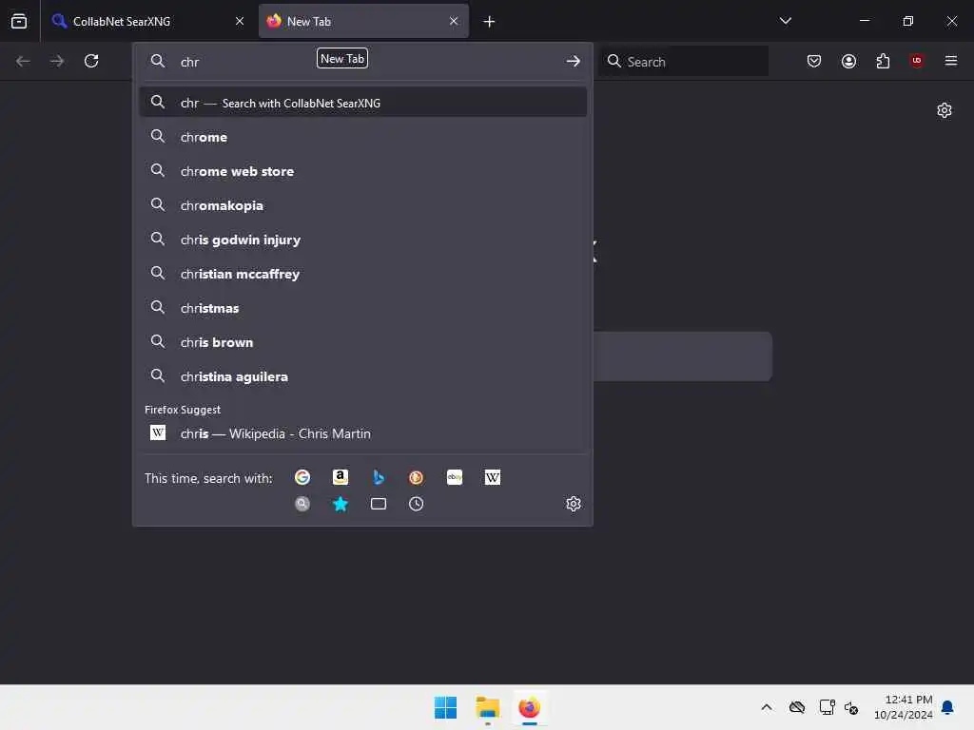Search this time with Wikipedia icon
Viewport: 974px width, 730px height.
click(x=493, y=477)
